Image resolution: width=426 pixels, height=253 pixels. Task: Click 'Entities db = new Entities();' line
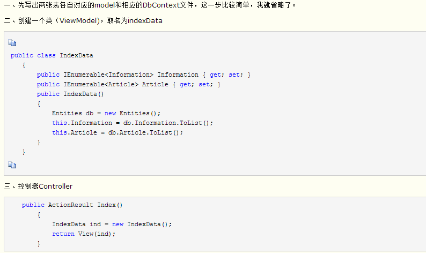pyautogui.click(x=106, y=113)
